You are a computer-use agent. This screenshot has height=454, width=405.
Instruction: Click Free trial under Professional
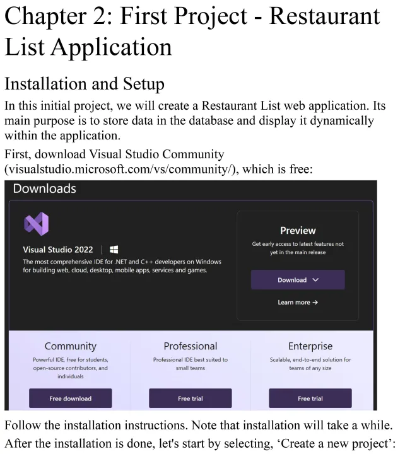[190, 399]
